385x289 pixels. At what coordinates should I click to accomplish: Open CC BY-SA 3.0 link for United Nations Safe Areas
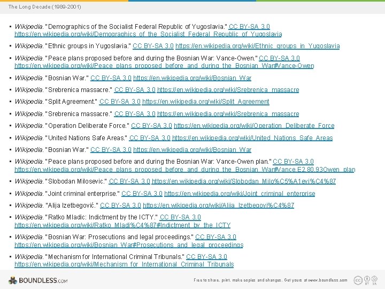coord(150,138)
